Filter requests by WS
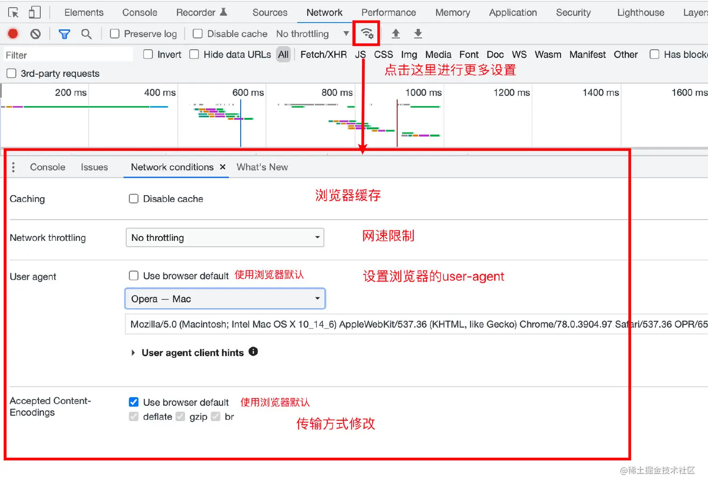708x488 pixels. [519, 54]
